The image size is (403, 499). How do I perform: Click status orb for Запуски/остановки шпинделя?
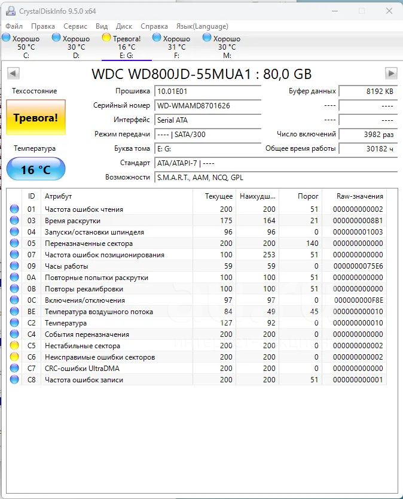coord(14,232)
